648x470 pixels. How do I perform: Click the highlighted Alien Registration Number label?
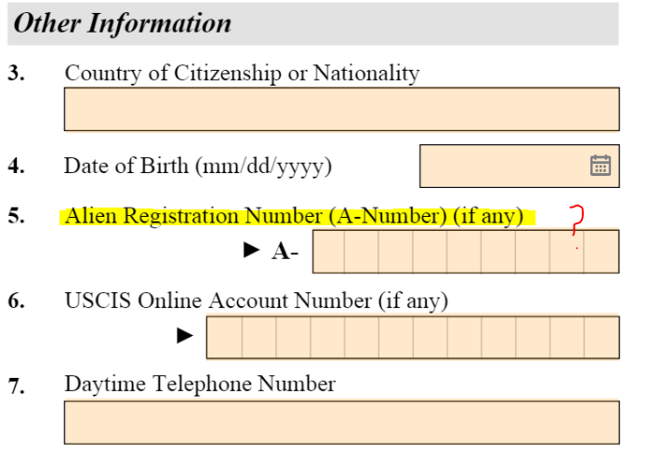(294, 217)
